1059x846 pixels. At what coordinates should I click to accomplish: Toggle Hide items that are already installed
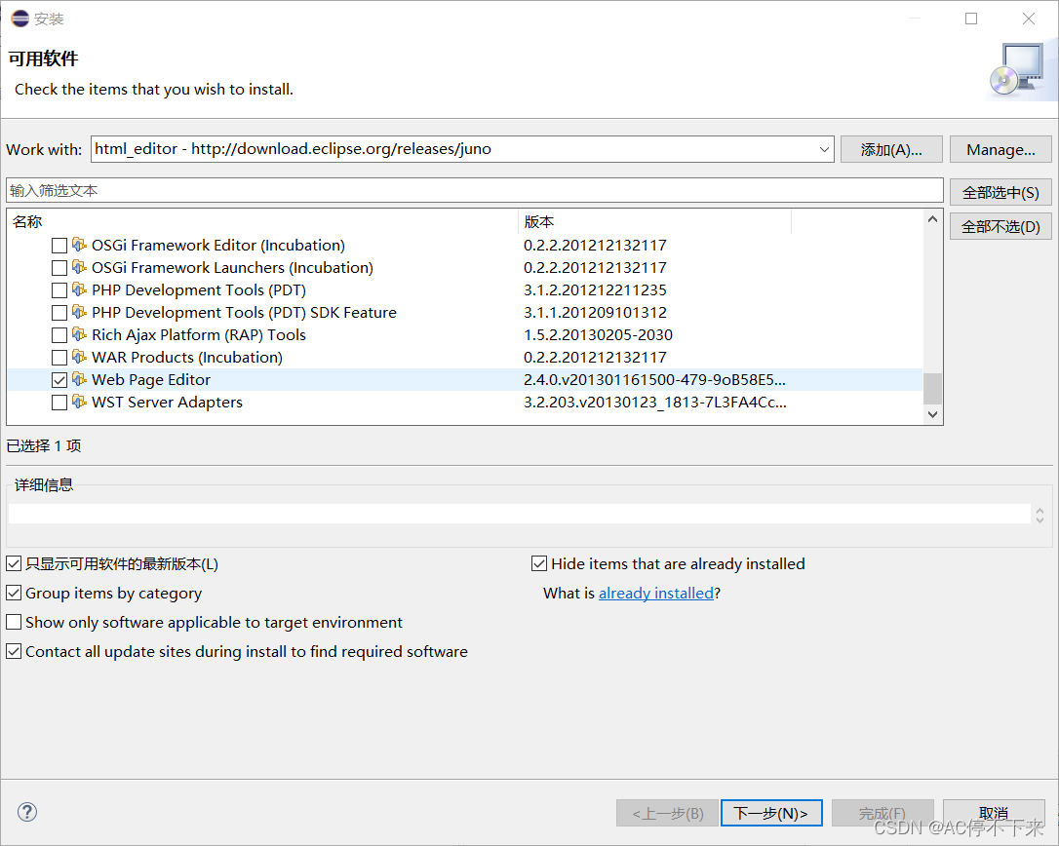539,563
